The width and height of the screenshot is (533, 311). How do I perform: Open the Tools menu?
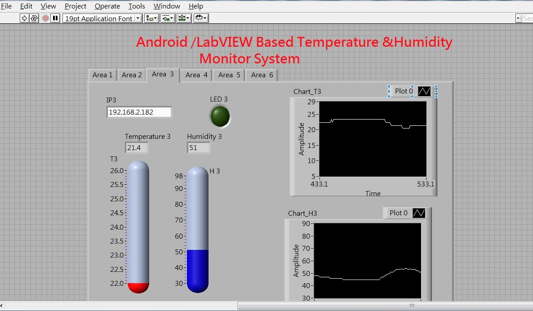point(137,6)
